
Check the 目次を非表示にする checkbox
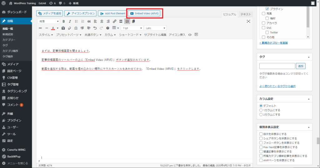pyautogui.click(x=261, y=134)
